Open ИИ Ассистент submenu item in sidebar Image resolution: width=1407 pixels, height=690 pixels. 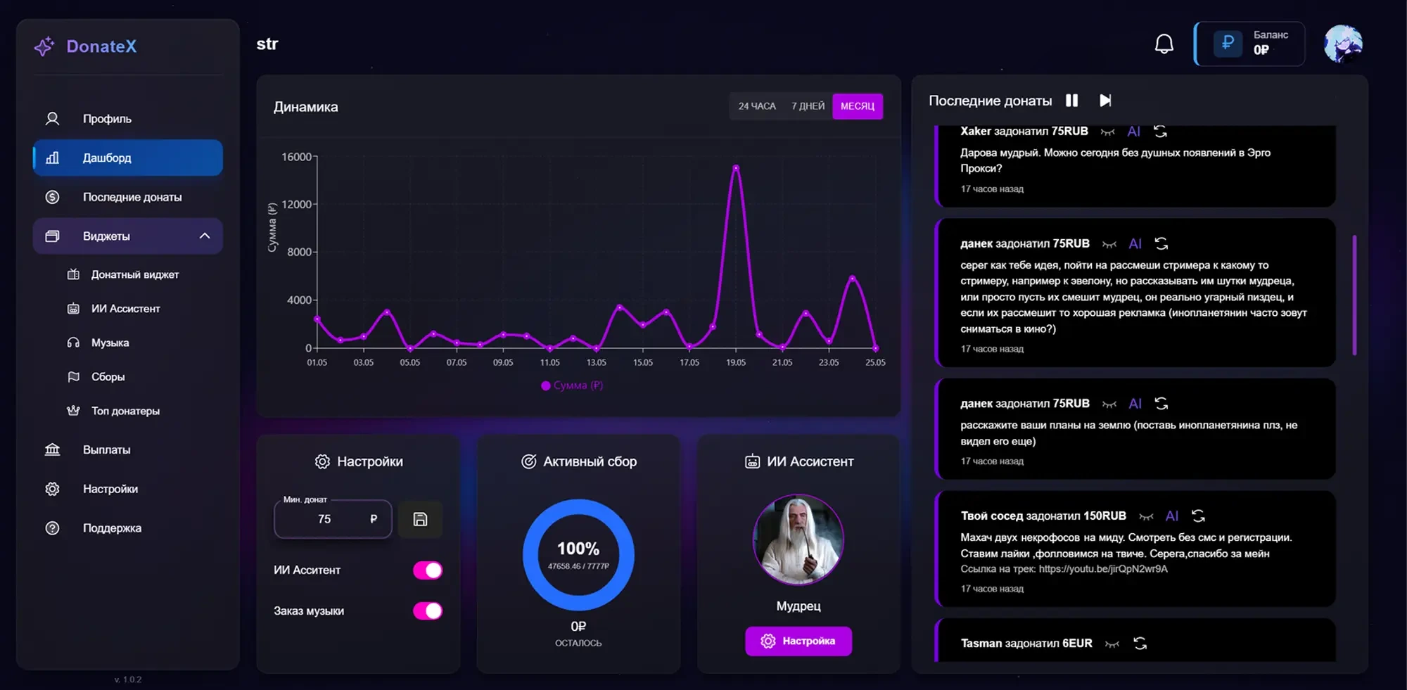[127, 309]
